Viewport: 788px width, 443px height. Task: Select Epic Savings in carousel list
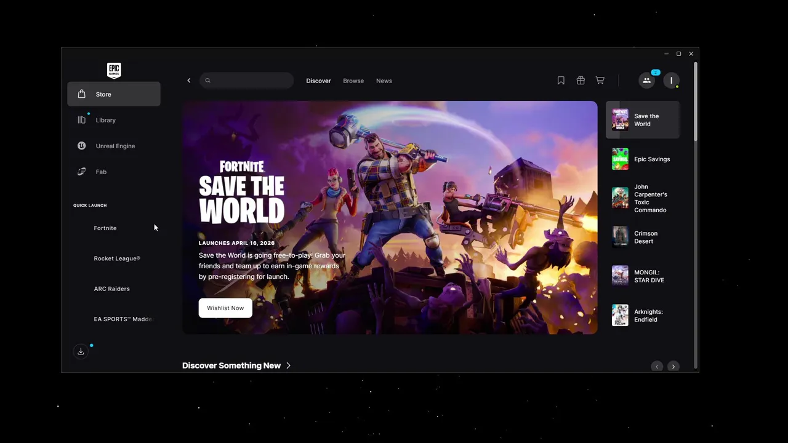coord(643,159)
